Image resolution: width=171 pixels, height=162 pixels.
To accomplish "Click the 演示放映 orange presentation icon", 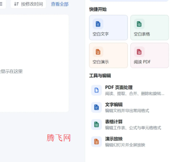I will 96,142.
